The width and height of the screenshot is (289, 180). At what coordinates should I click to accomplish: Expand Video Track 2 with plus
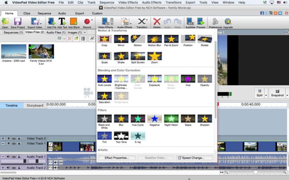pyautogui.click(x=3, y=139)
